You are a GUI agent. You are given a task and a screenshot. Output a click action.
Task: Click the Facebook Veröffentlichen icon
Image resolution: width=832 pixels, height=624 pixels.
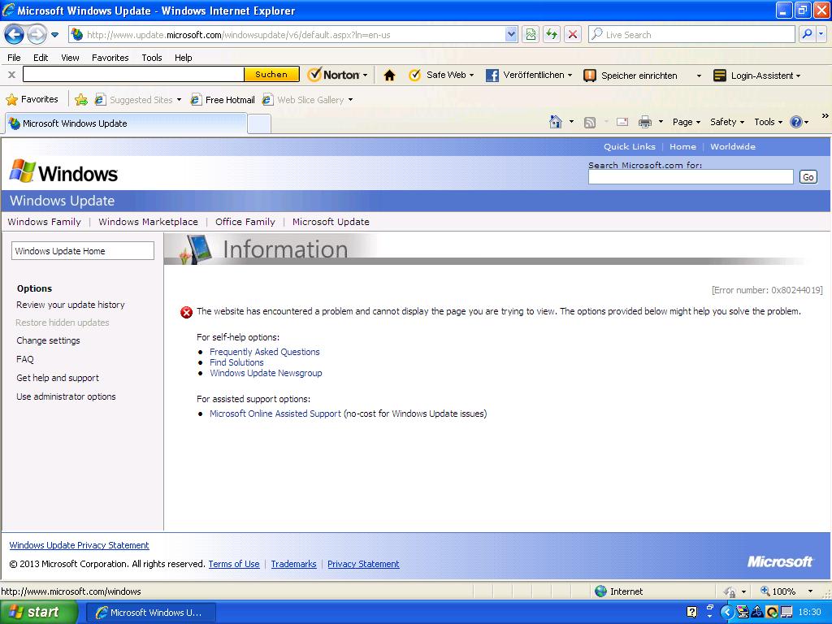(492, 76)
